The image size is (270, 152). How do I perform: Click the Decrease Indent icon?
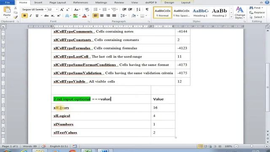point(124,9)
